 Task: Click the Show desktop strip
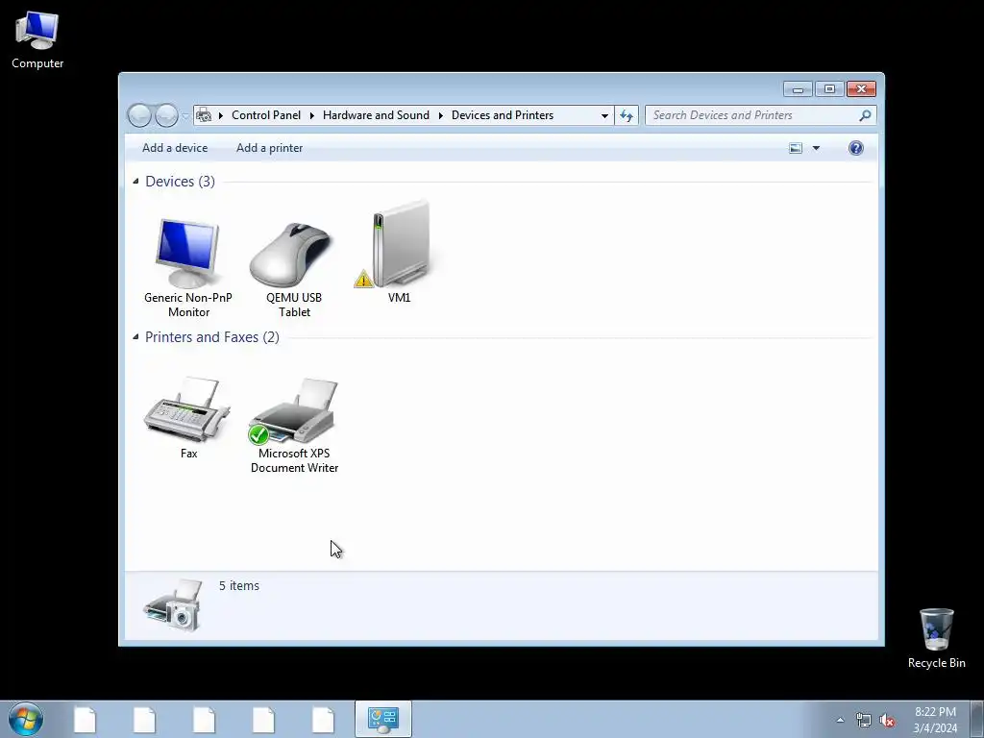pyautogui.click(x=977, y=719)
